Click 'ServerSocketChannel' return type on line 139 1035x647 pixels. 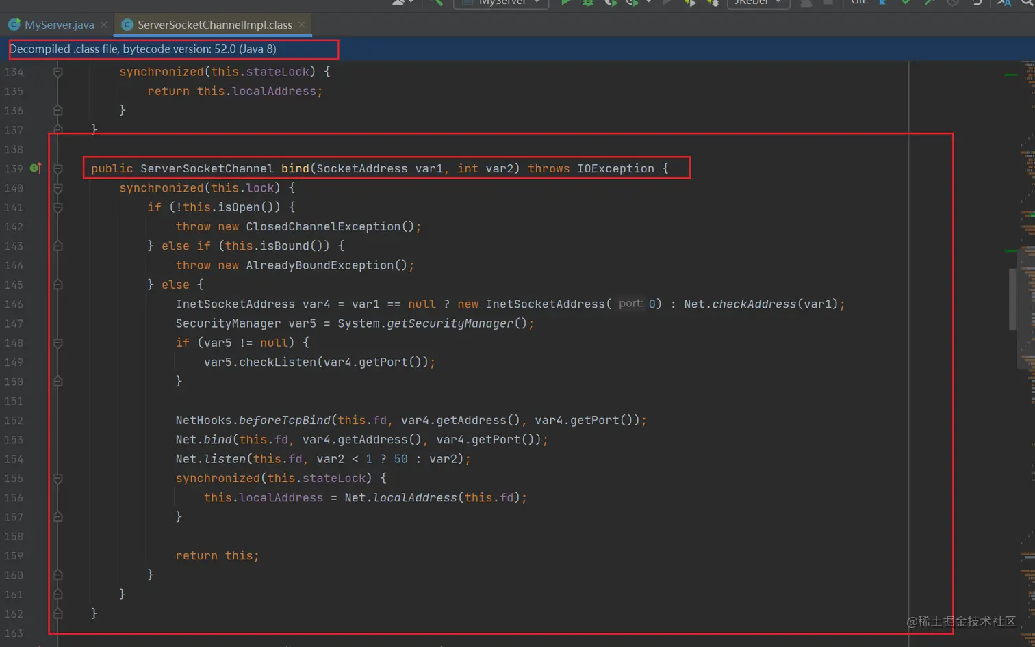(207, 168)
